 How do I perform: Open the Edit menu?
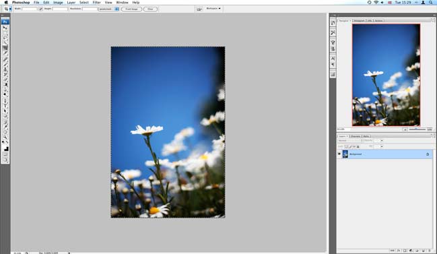click(46, 3)
